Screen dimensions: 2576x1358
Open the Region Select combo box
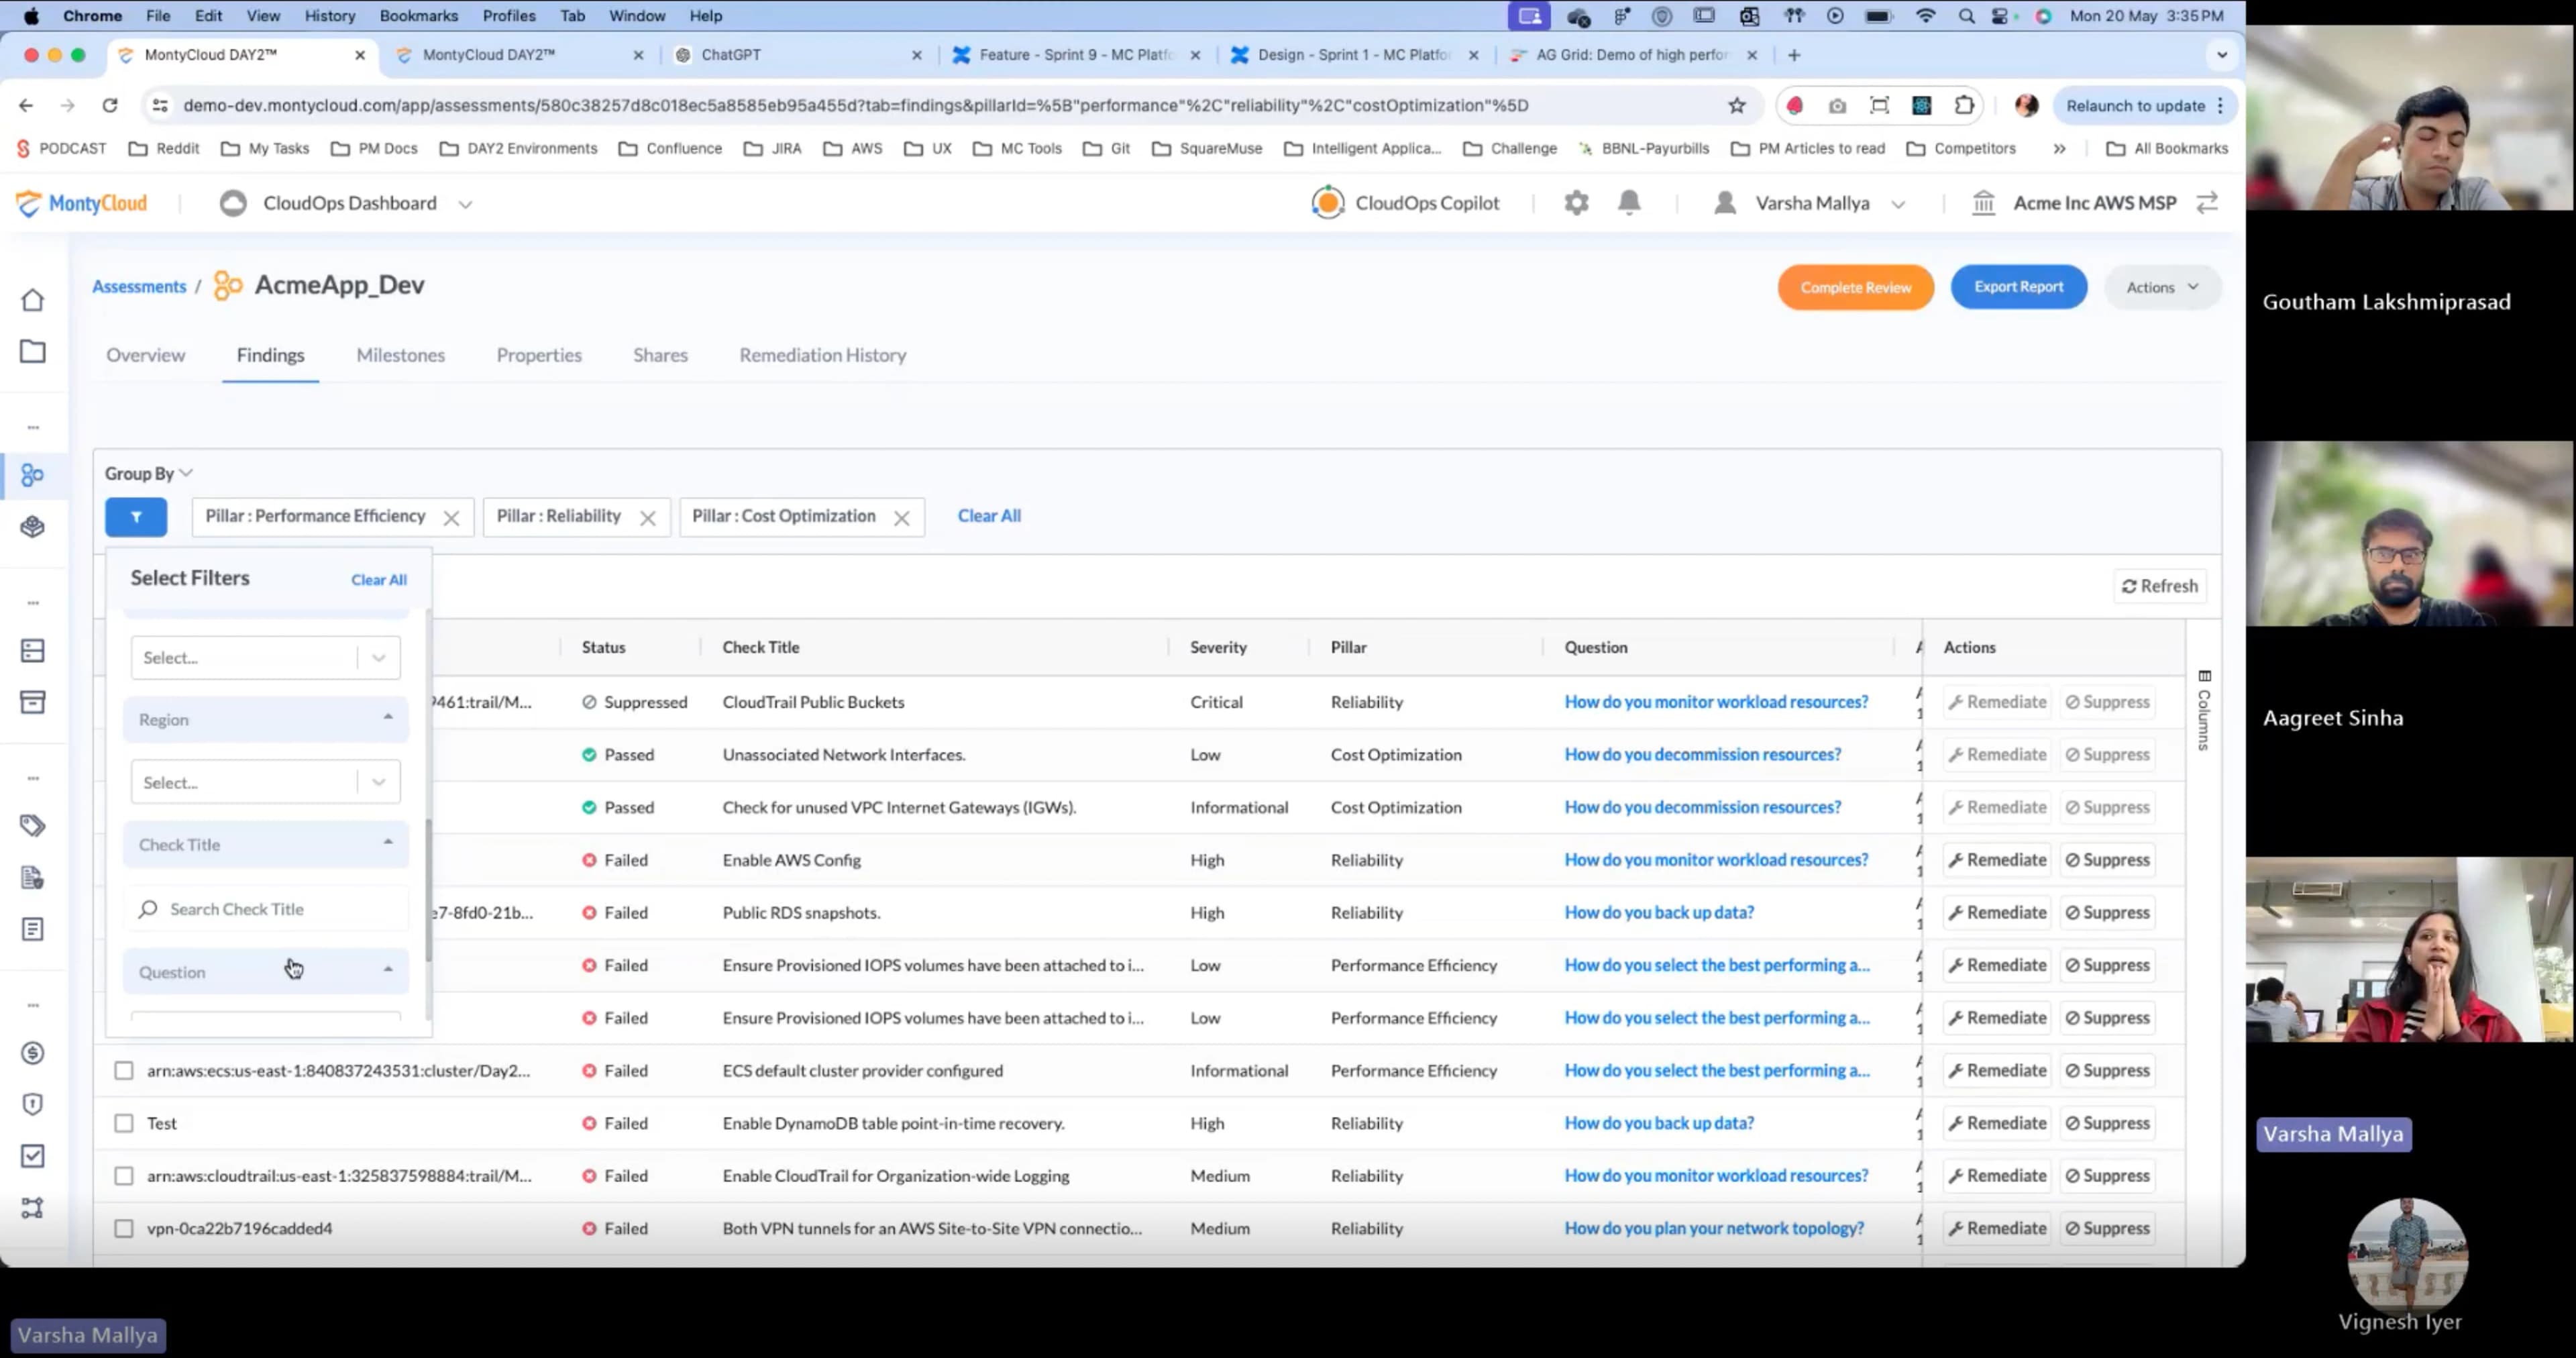click(266, 782)
